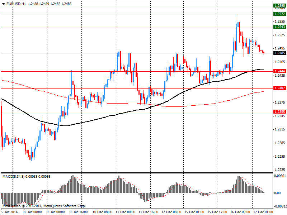Click the 1.2465 price scale value
The height and width of the screenshot is (215, 287).
pyautogui.click(x=280, y=62)
